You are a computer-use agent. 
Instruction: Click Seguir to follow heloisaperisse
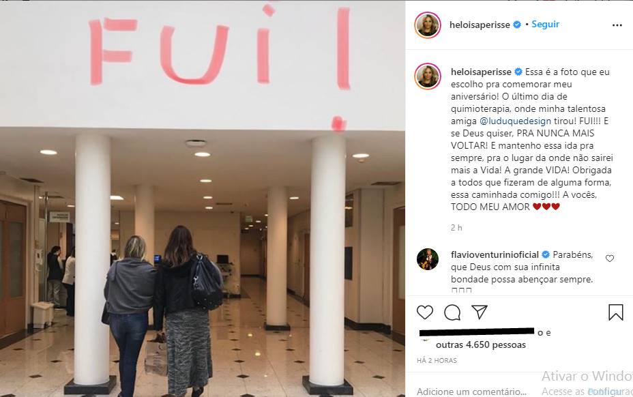(545, 25)
